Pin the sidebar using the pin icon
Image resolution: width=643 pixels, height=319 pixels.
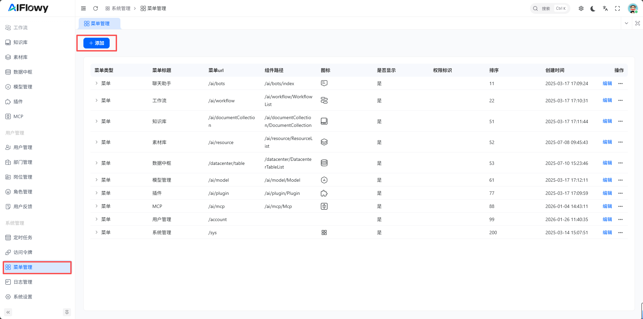[67, 312]
